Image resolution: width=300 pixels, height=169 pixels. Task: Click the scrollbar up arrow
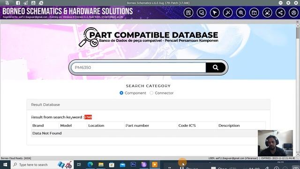tap(298, 26)
